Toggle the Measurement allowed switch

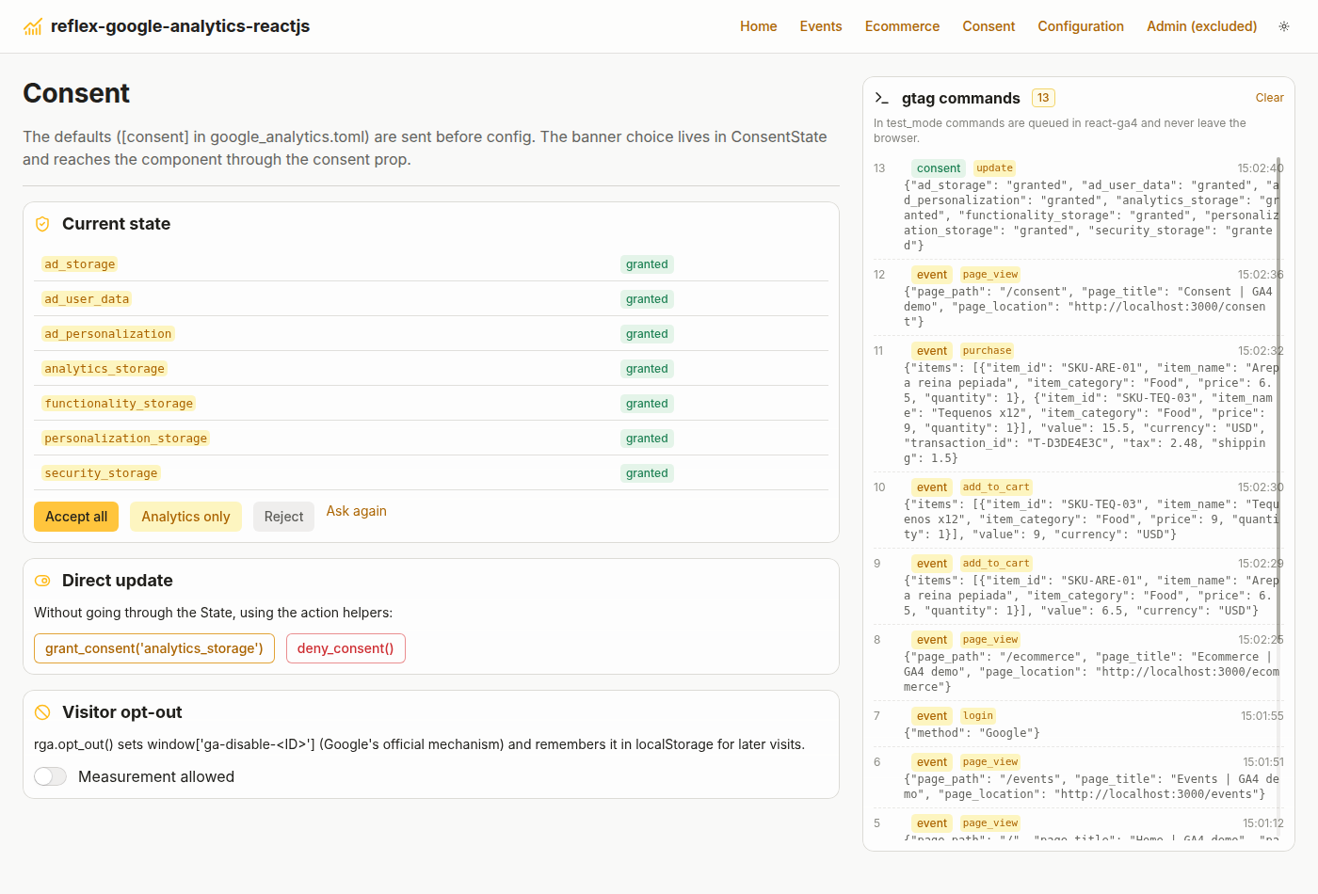(51, 776)
